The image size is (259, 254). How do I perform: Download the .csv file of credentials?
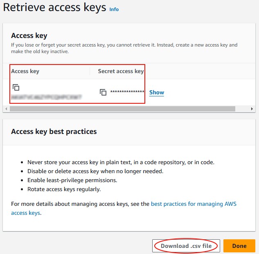(x=186, y=246)
